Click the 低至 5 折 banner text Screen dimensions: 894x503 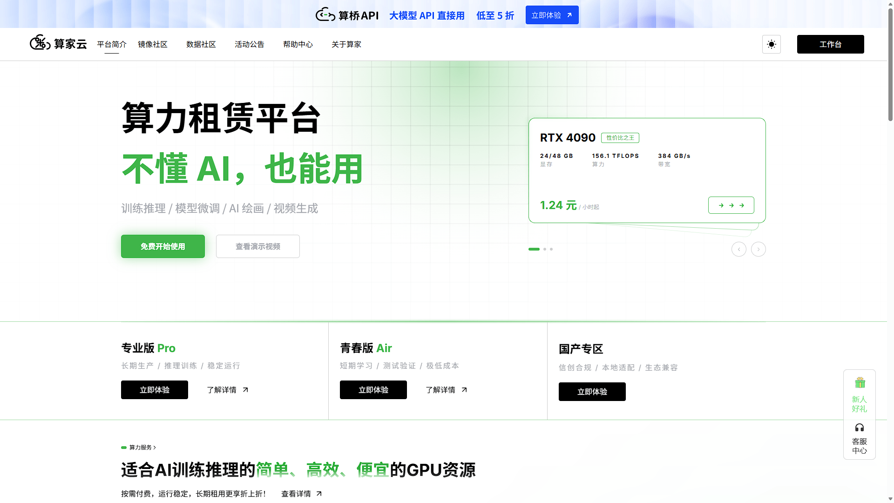(495, 15)
